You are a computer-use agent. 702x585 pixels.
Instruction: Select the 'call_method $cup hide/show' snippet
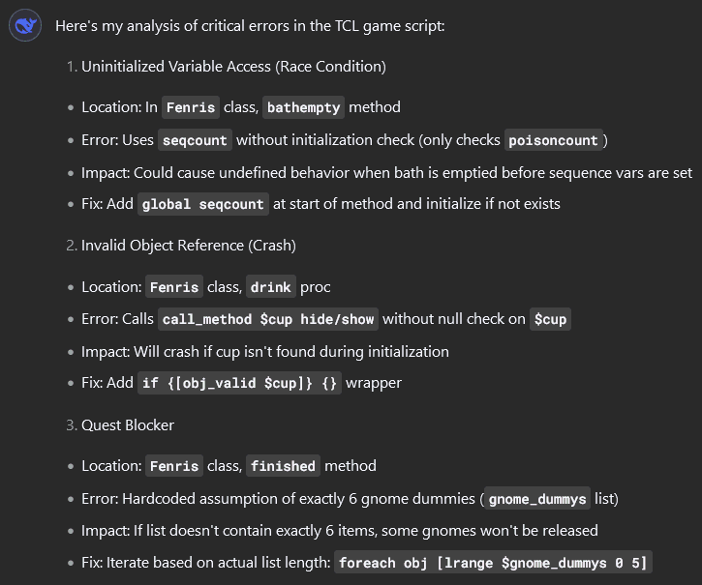tap(268, 319)
